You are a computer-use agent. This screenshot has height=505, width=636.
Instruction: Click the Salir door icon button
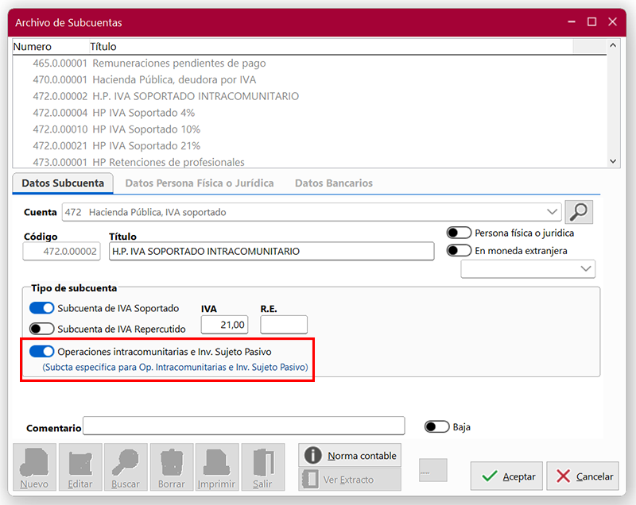262,467
